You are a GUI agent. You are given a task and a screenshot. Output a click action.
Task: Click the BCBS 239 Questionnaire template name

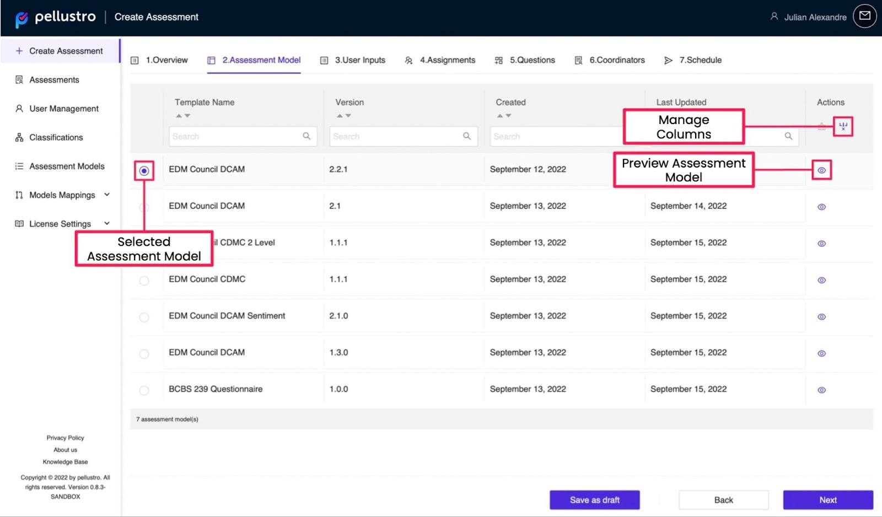[216, 389]
